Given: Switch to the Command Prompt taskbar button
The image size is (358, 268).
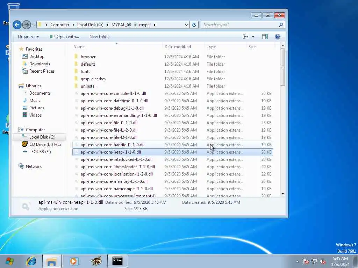Looking at the screenshot, I should [x=117, y=261].
